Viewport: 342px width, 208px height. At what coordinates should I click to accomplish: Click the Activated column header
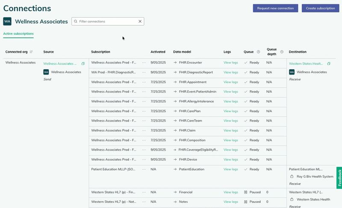click(x=158, y=52)
